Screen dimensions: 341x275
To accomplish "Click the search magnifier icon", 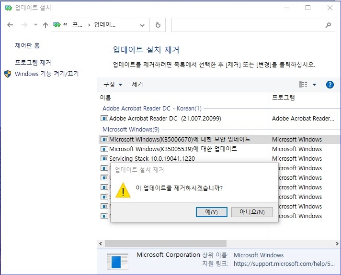I will pos(328,25).
